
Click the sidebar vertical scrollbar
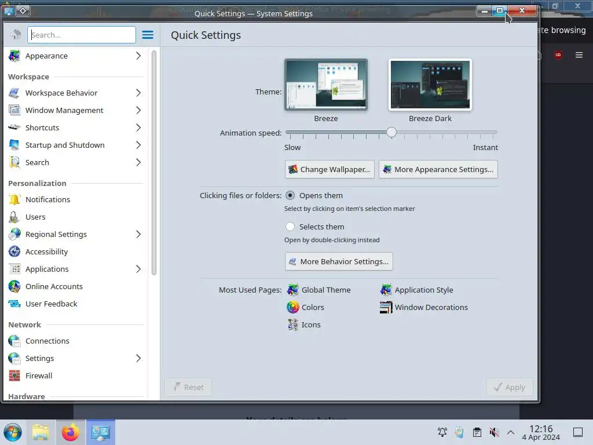[x=154, y=163]
